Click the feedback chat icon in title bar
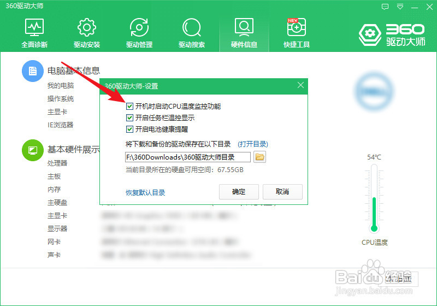The width and height of the screenshot is (437, 306). (x=385, y=7)
